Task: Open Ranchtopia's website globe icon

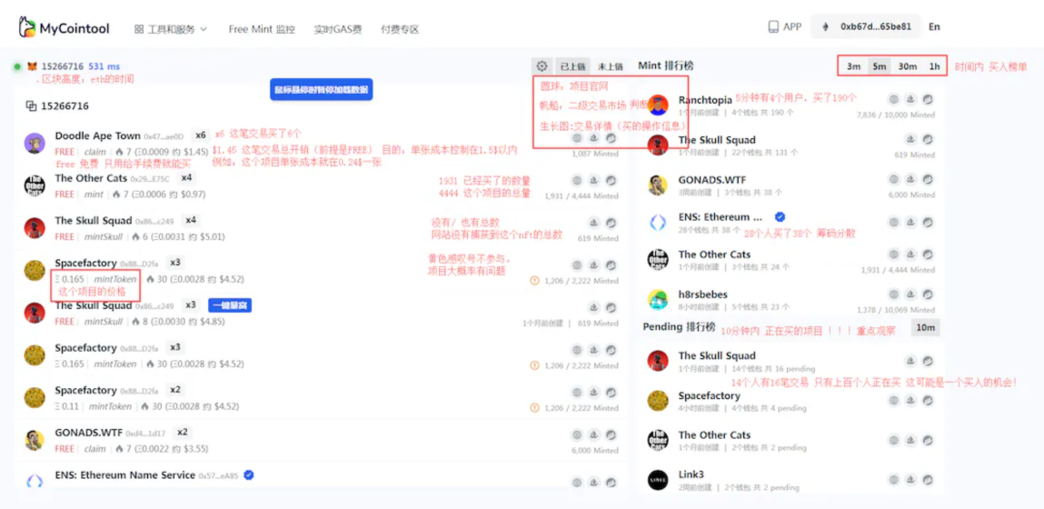Action: [x=894, y=99]
